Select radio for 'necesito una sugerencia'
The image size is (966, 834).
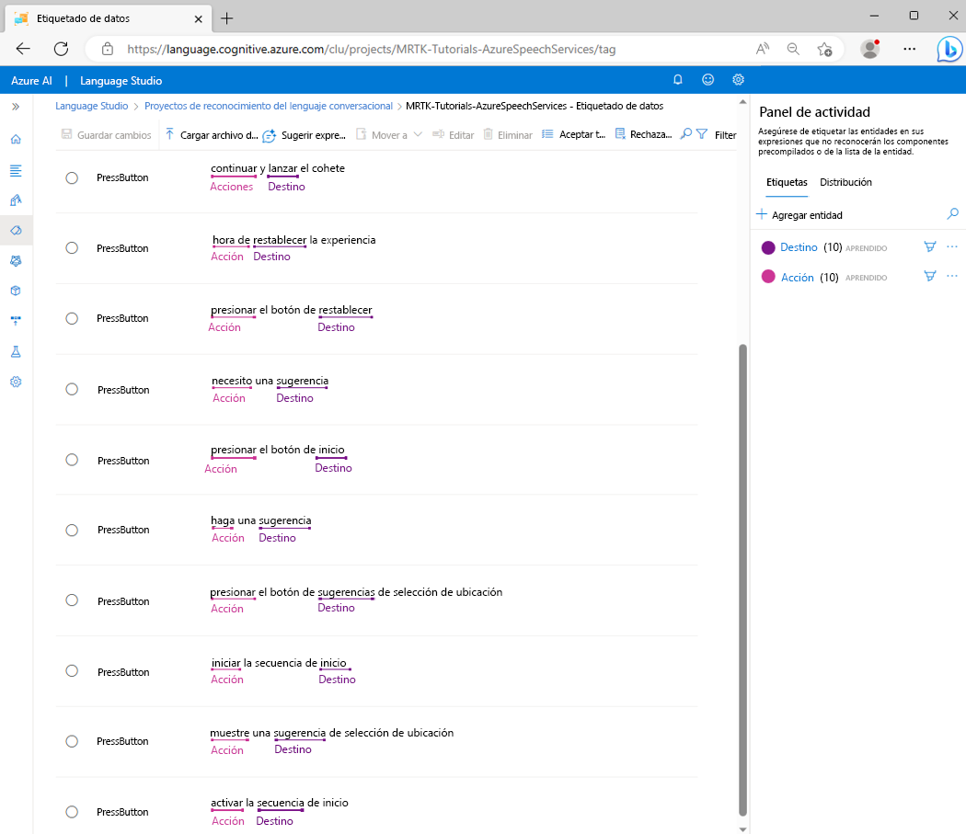coord(72,389)
